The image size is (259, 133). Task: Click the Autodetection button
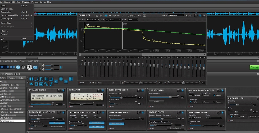(x=97, y=123)
